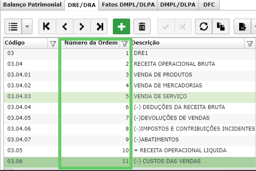Viewport: 256px width, 171px height.
Task: Select code cell 03.04.04
Action: click(31, 107)
